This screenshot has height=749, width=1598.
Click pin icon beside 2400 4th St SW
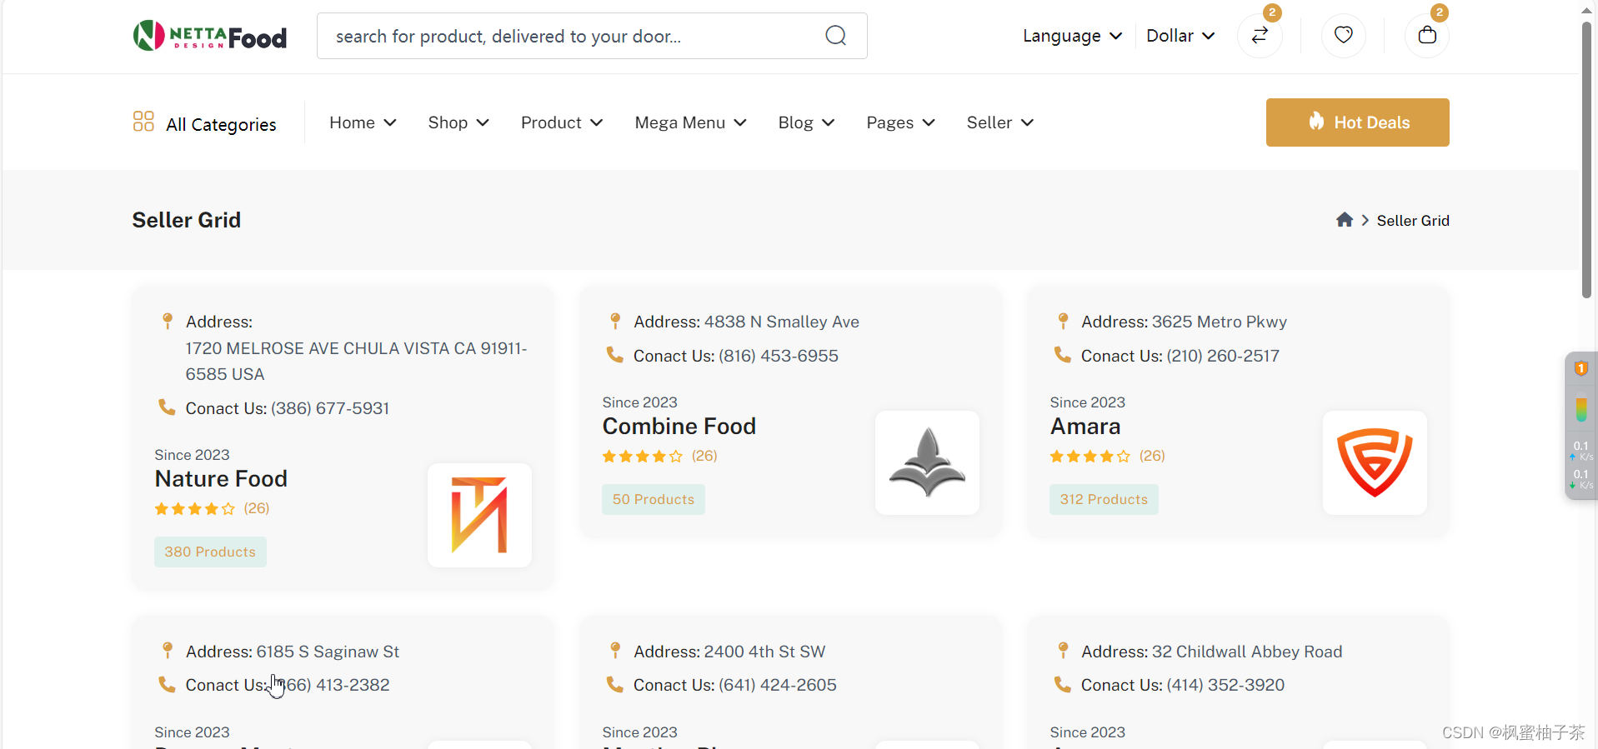tap(615, 650)
